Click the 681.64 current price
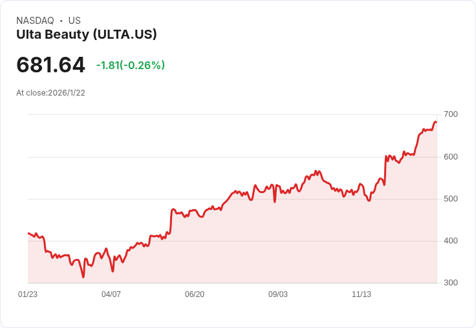The width and height of the screenshot is (476, 328). click(50, 65)
